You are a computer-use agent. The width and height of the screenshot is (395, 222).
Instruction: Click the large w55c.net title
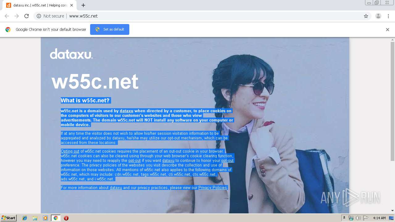coord(95,81)
